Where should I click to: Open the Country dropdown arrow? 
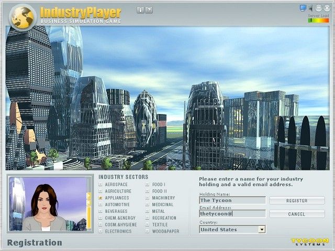pyautogui.click(x=262, y=230)
